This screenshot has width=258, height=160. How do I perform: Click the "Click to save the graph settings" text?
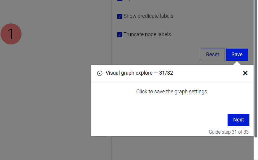[x=172, y=92]
